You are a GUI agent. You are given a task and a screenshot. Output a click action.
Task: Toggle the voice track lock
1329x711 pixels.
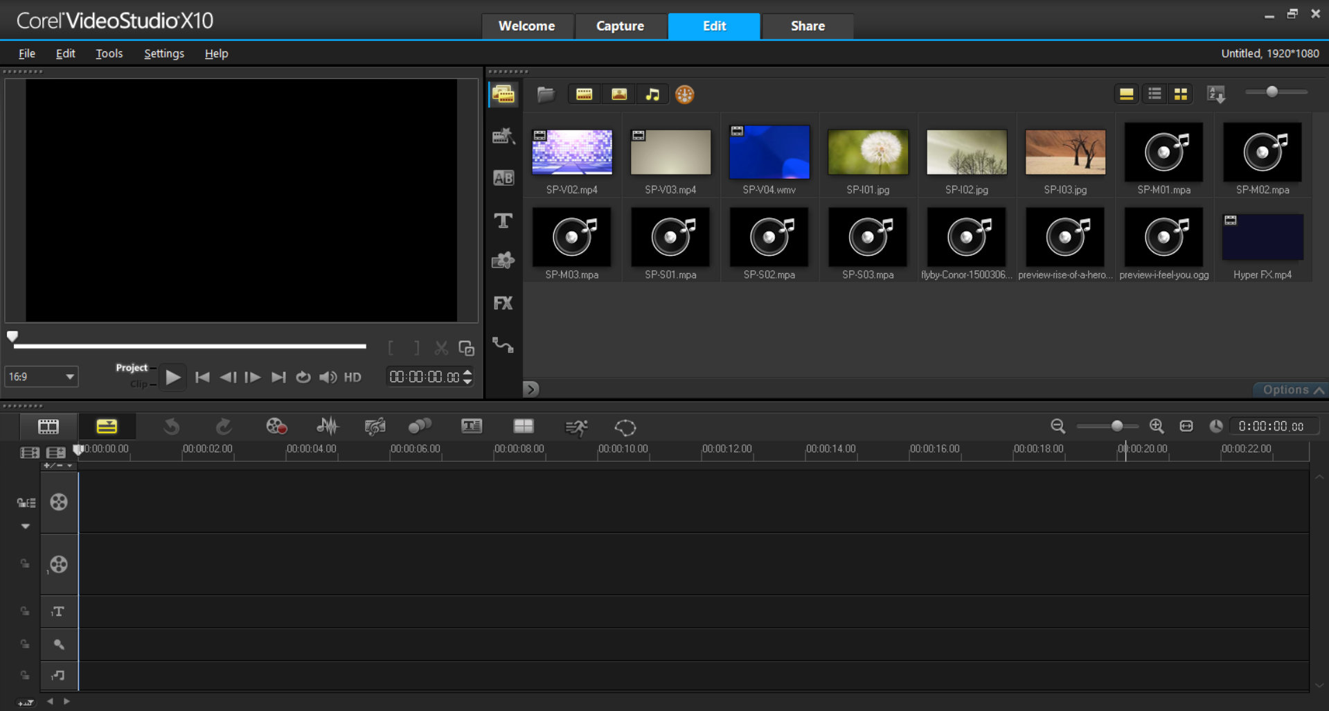(x=25, y=644)
